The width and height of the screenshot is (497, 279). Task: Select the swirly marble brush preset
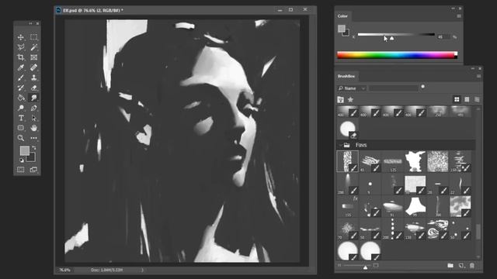[438, 229]
